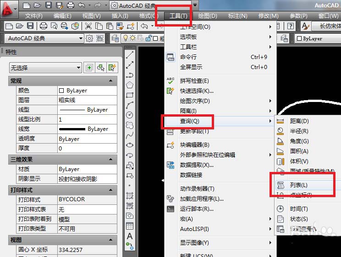Click the Plot Preview icon
This screenshot has height=257, width=341.
(54, 26)
